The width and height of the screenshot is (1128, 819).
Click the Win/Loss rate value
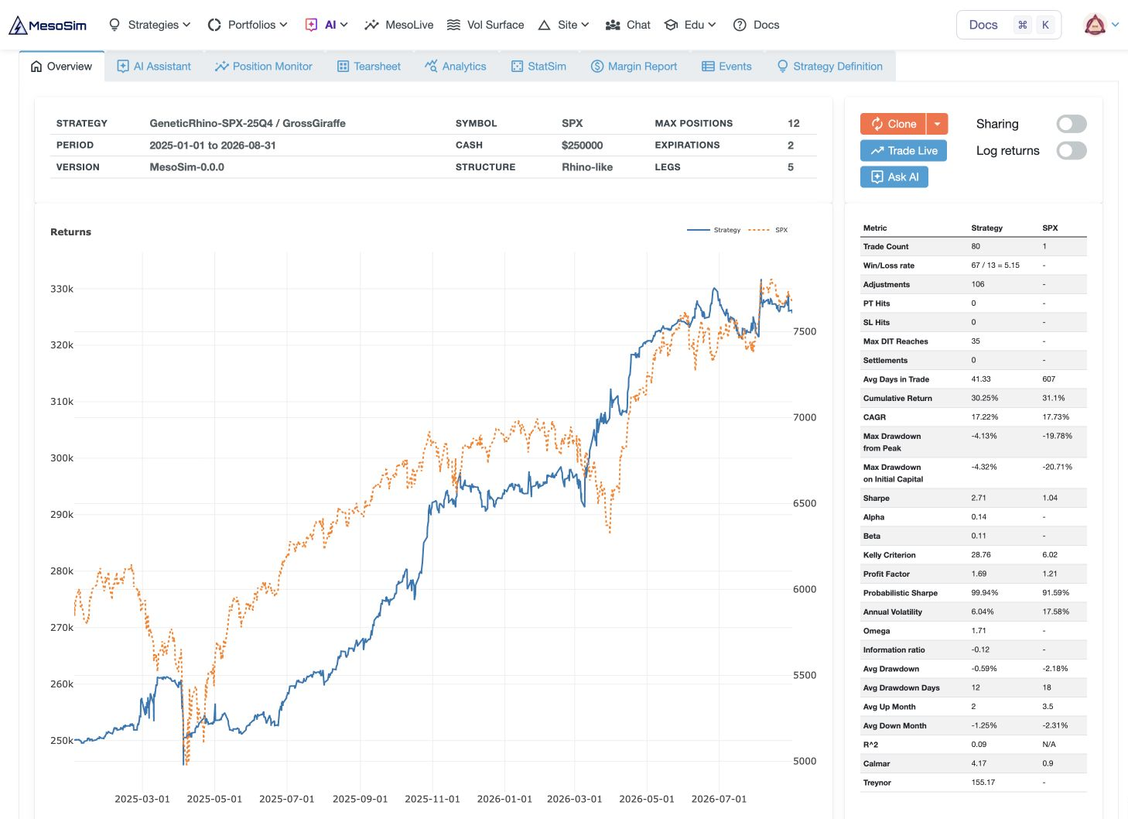pos(996,266)
